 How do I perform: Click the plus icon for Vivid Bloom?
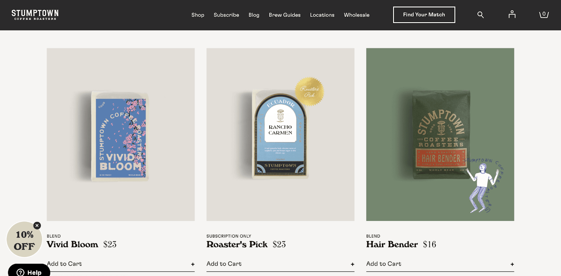pyautogui.click(x=193, y=264)
